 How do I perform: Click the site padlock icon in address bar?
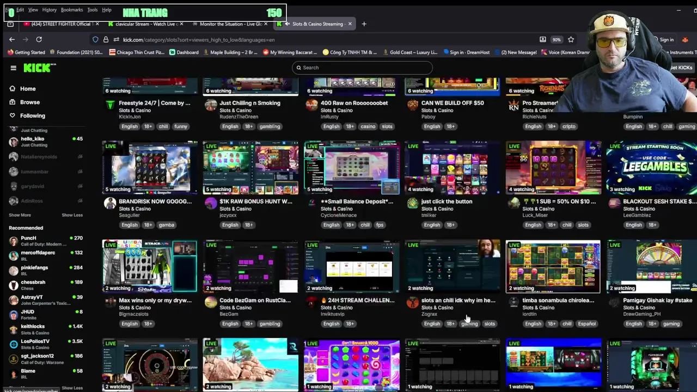106,40
